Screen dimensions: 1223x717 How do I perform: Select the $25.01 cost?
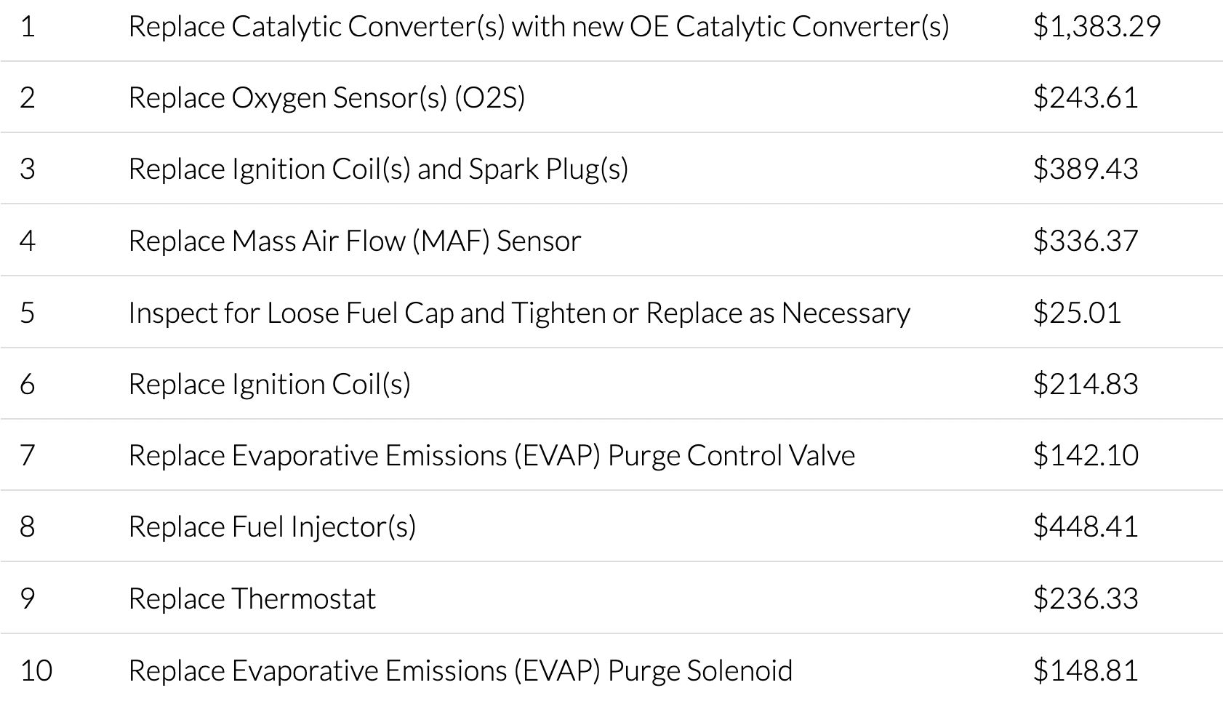click(1077, 313)
